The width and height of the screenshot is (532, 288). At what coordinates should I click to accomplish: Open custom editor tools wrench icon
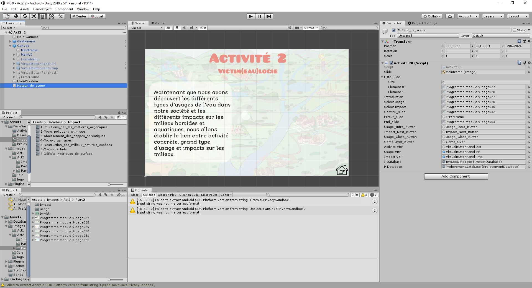(x=60, y=16)
